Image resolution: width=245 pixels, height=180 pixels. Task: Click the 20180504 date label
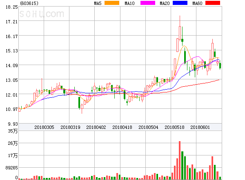(148, 127)
